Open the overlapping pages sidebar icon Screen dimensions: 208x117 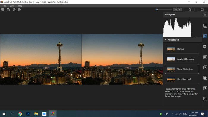click(205, 88)
